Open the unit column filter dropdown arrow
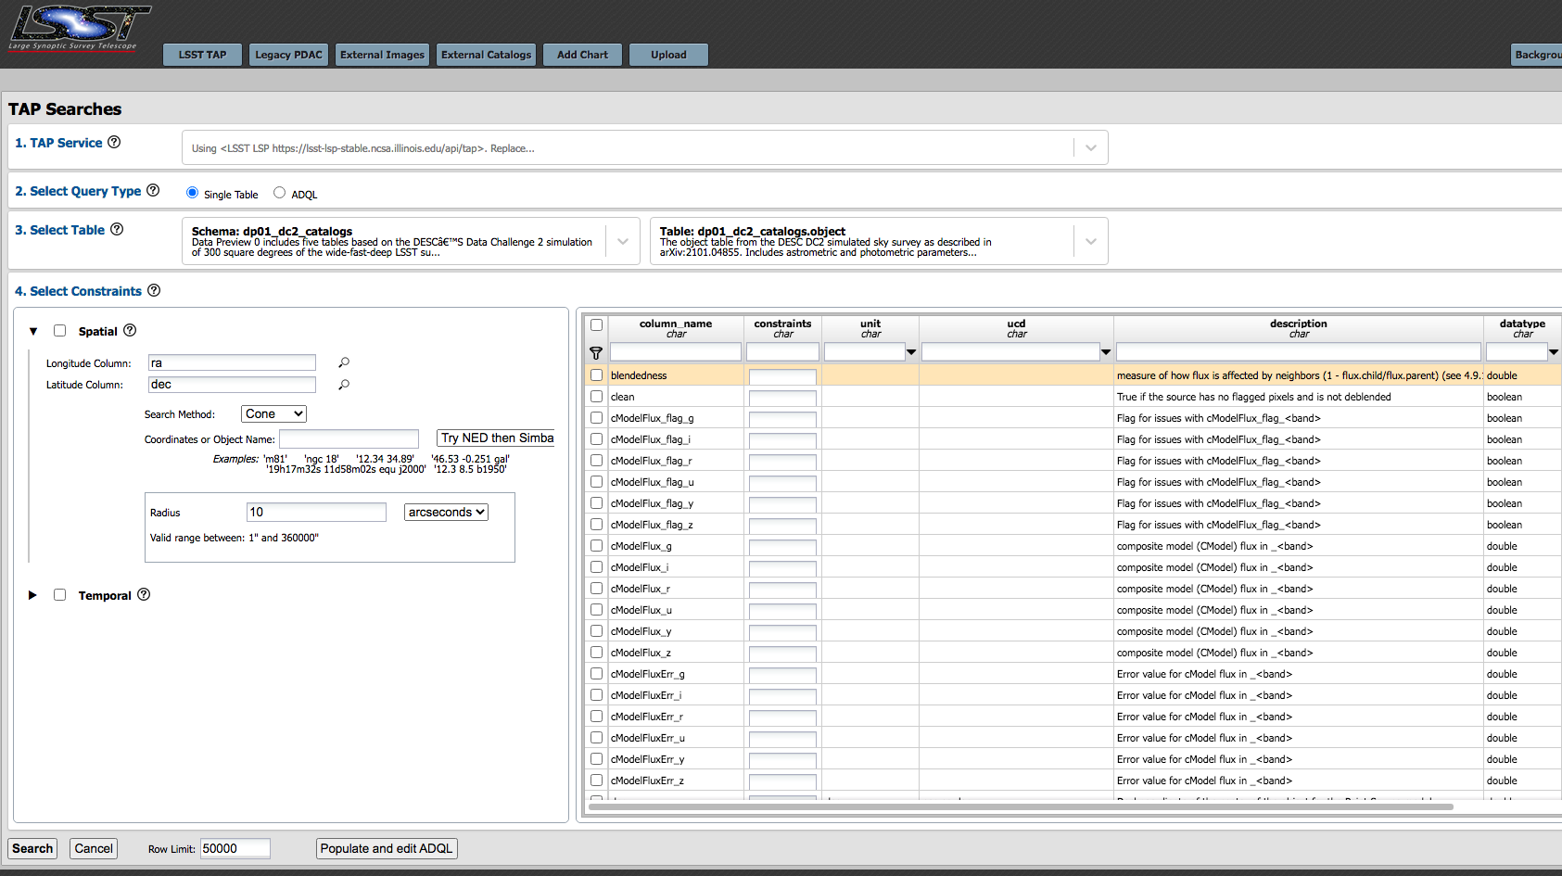Viewport: 1562px width, 876px height. [911, 352]
